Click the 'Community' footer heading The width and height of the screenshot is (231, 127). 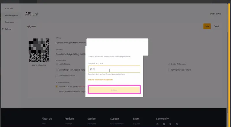(162, 119)
